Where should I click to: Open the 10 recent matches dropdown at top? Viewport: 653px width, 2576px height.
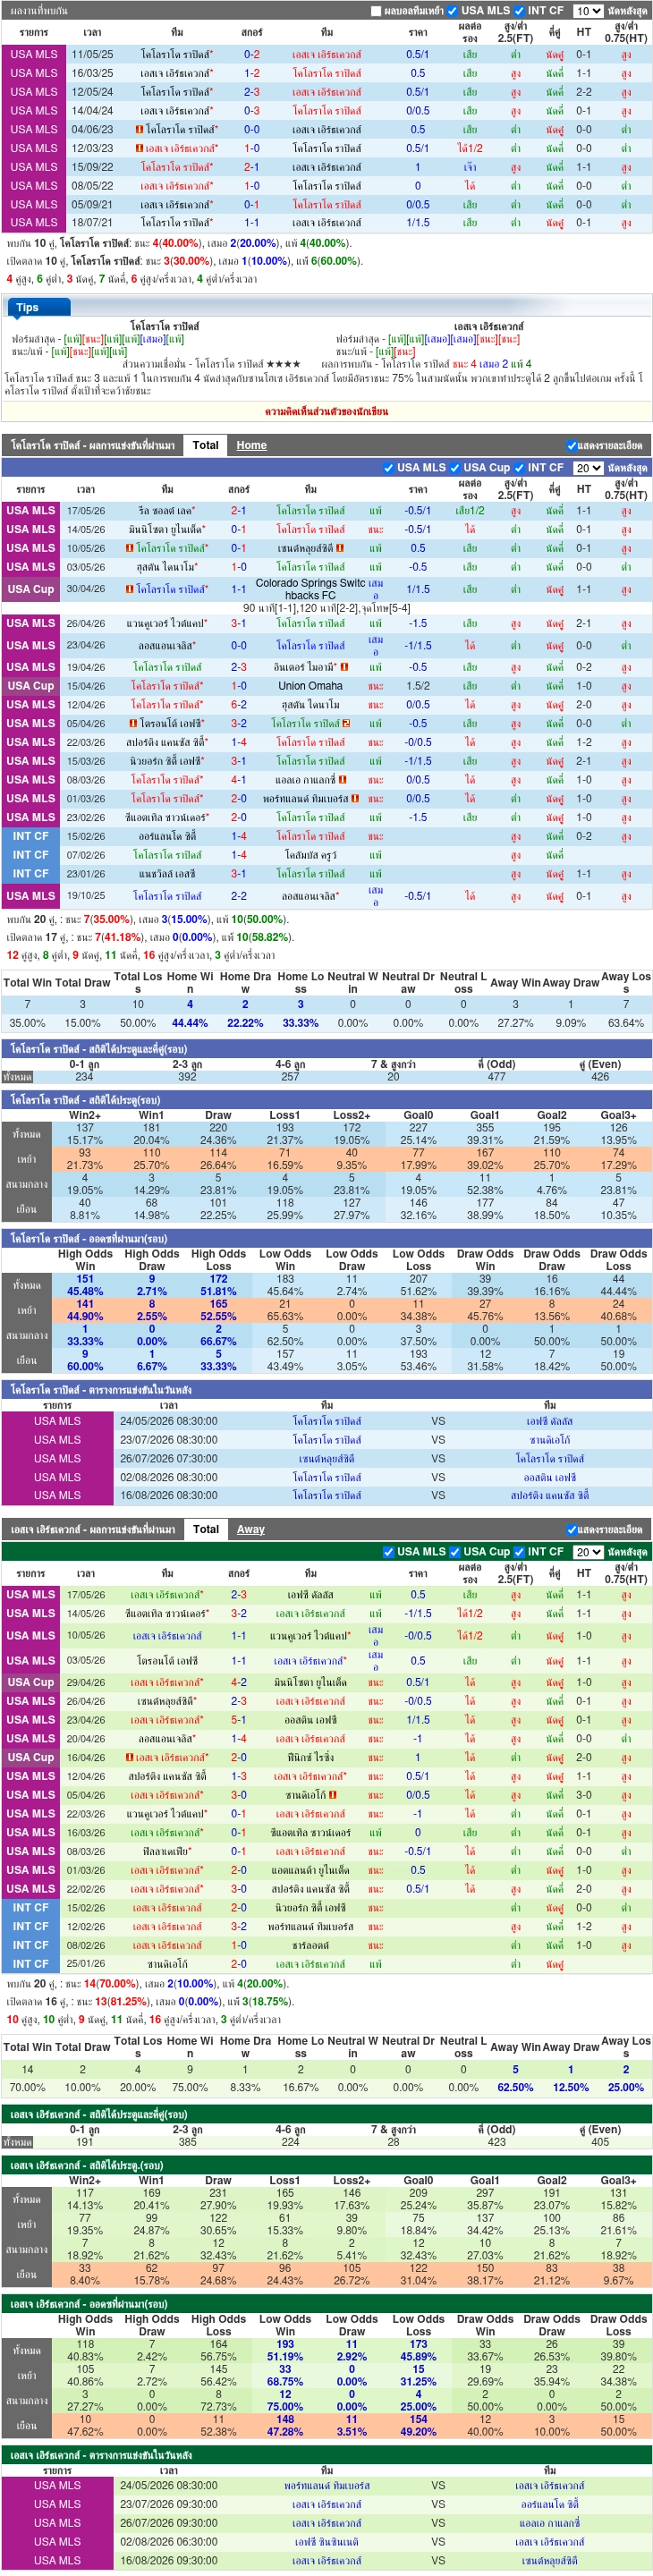click(x=587, y=11)
